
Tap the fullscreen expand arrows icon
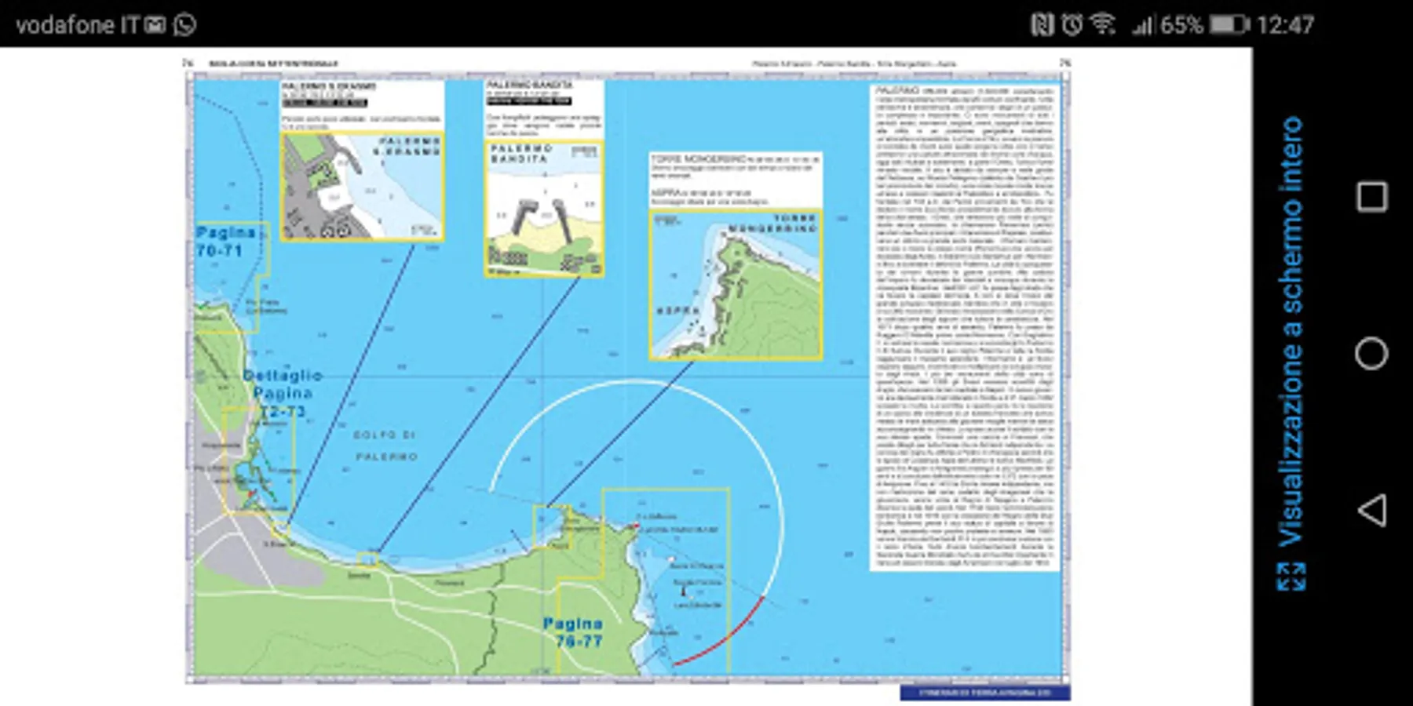(x=1291, y=577)
